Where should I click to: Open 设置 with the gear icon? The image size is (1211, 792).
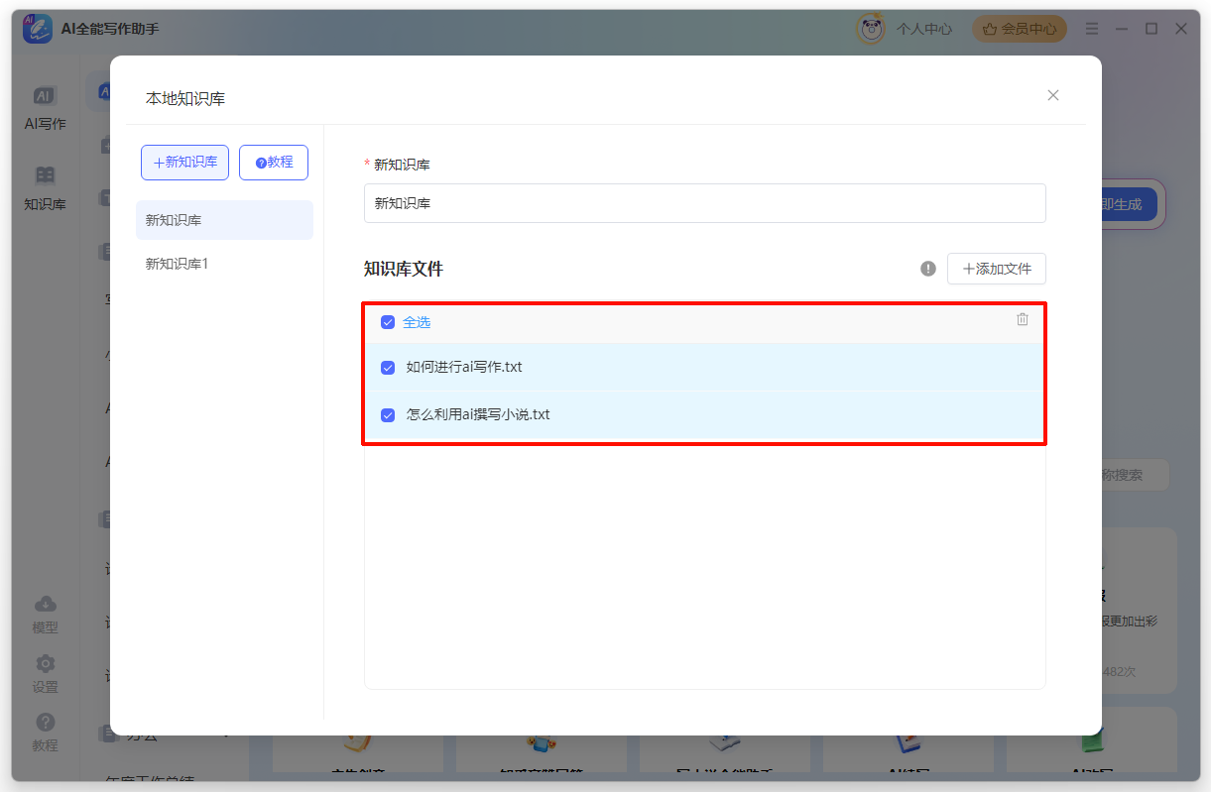point(43,668)
